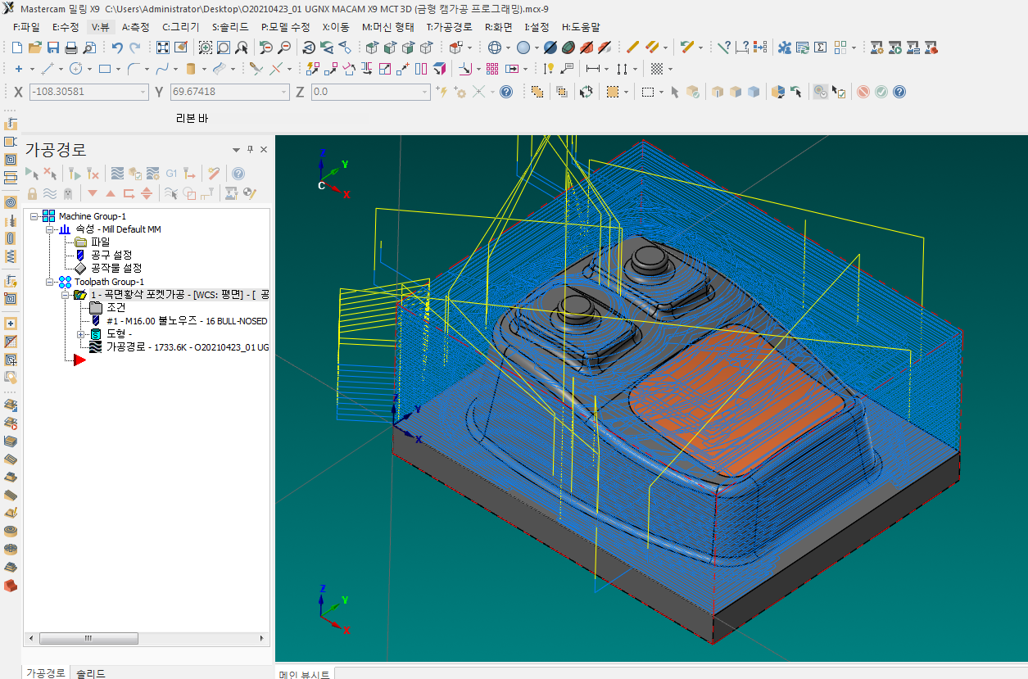Toggle pin on the Toolpaths manager panel
This screenshot has width=1028, height=679.
(250, 150)
